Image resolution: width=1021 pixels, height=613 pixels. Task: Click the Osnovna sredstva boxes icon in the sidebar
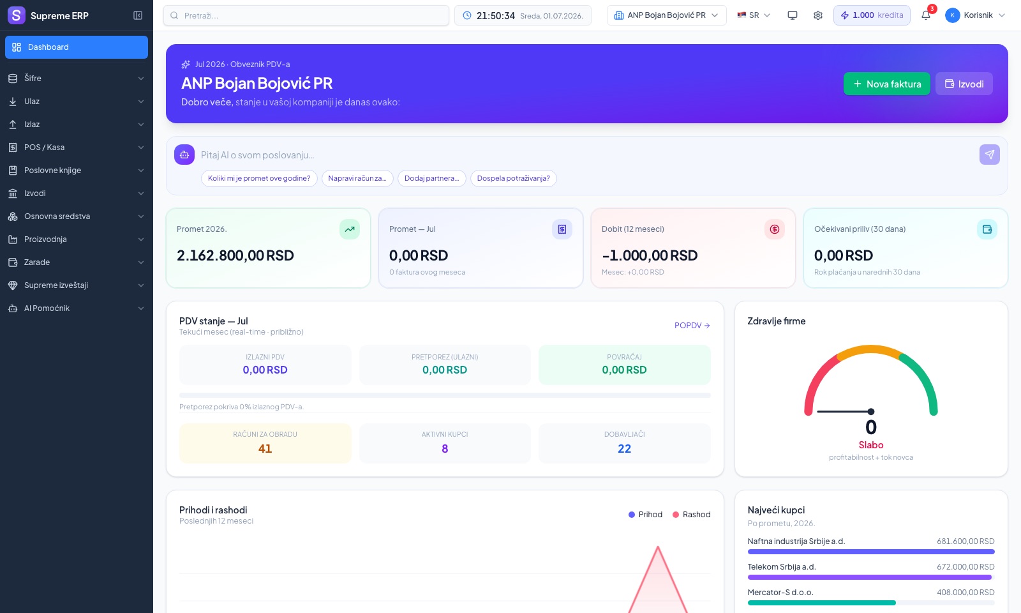click(x=13, y=216)
